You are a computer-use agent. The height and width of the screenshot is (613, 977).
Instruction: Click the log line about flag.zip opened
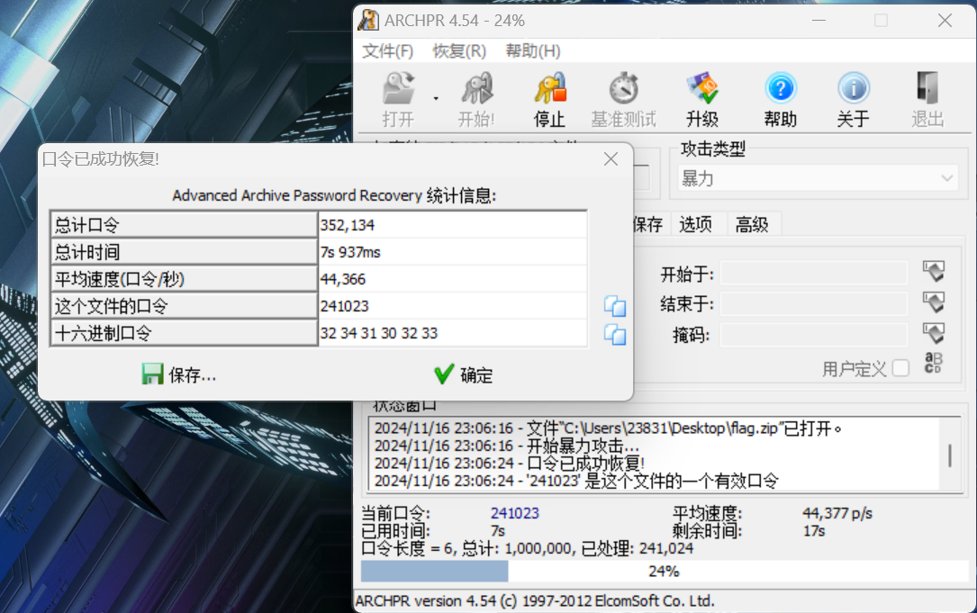pos(608,428)
